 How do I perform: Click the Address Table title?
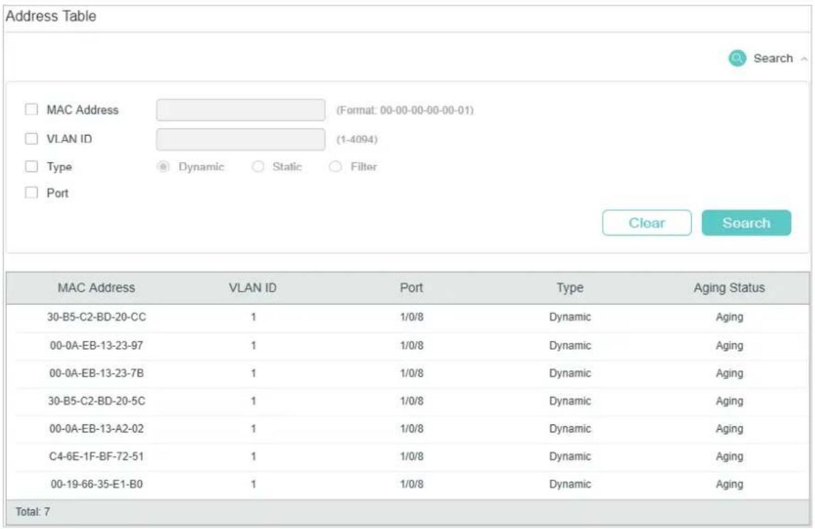51,16
